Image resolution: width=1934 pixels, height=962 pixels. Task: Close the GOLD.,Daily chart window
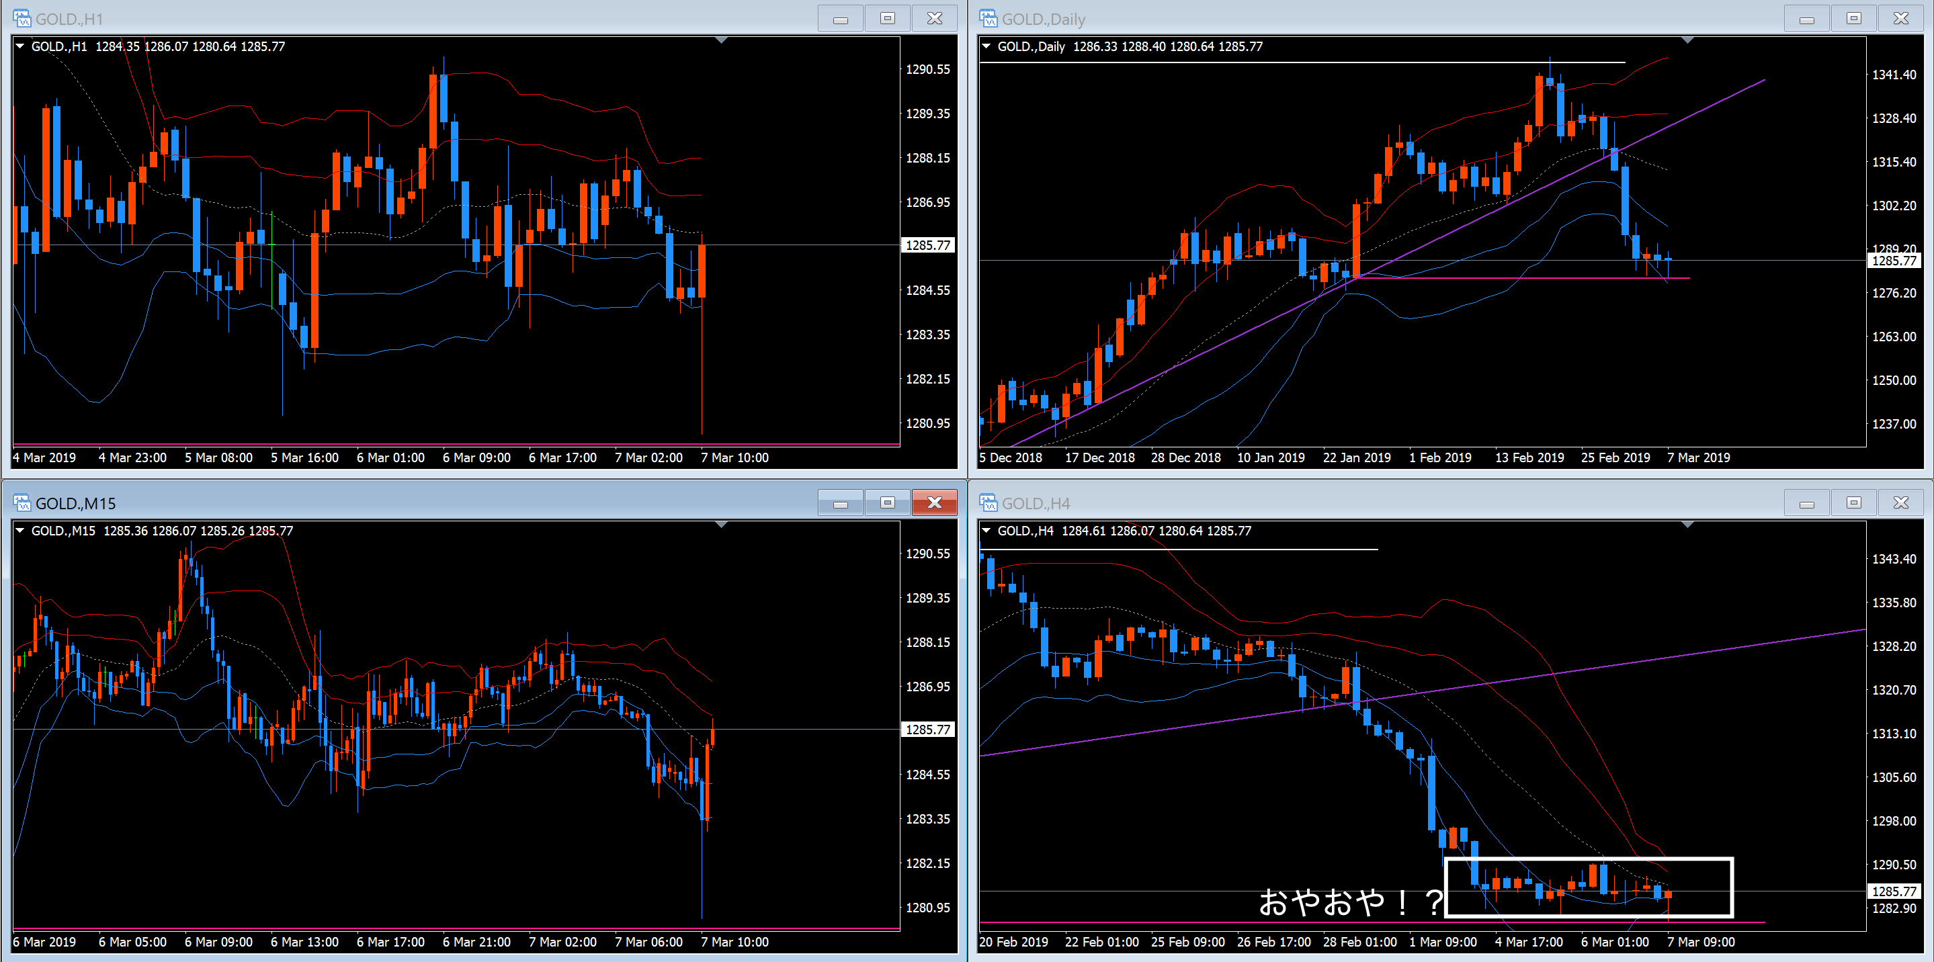tap(1900, 18)
